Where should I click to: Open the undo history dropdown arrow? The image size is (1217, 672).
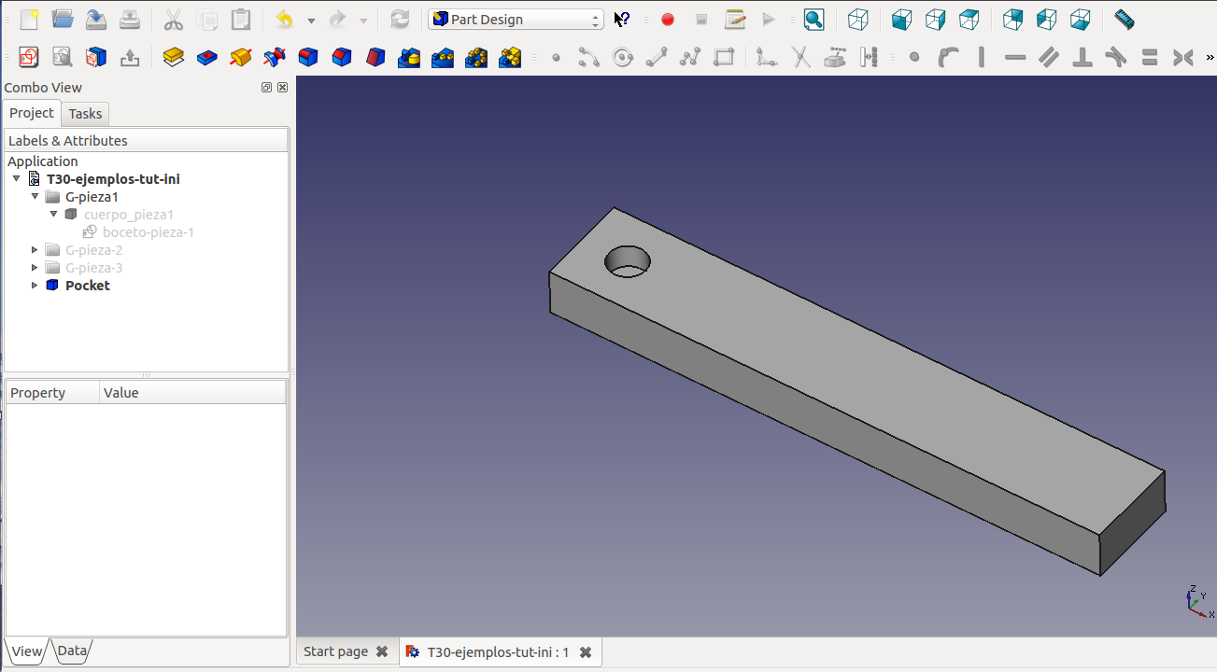tap(311, 21)
